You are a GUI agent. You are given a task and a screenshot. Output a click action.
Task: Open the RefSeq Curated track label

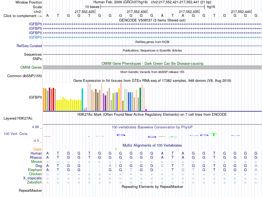coord(29,46)
